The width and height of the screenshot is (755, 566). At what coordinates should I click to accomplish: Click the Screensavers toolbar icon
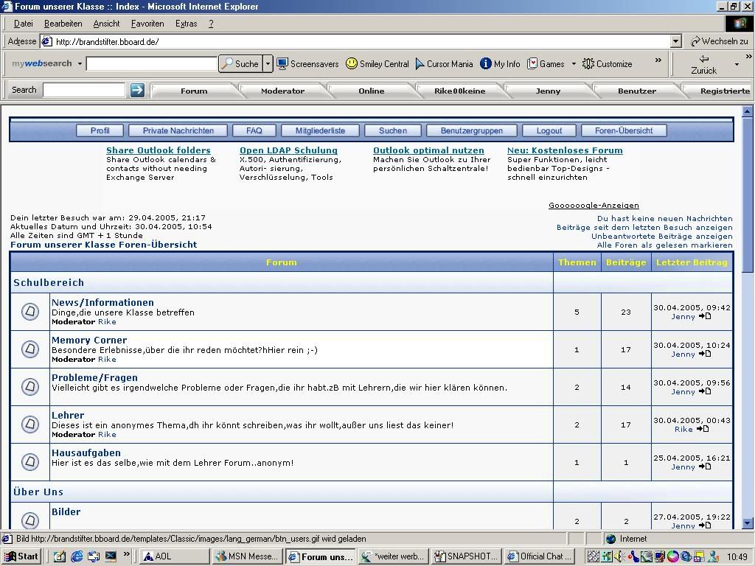[282, 64]
